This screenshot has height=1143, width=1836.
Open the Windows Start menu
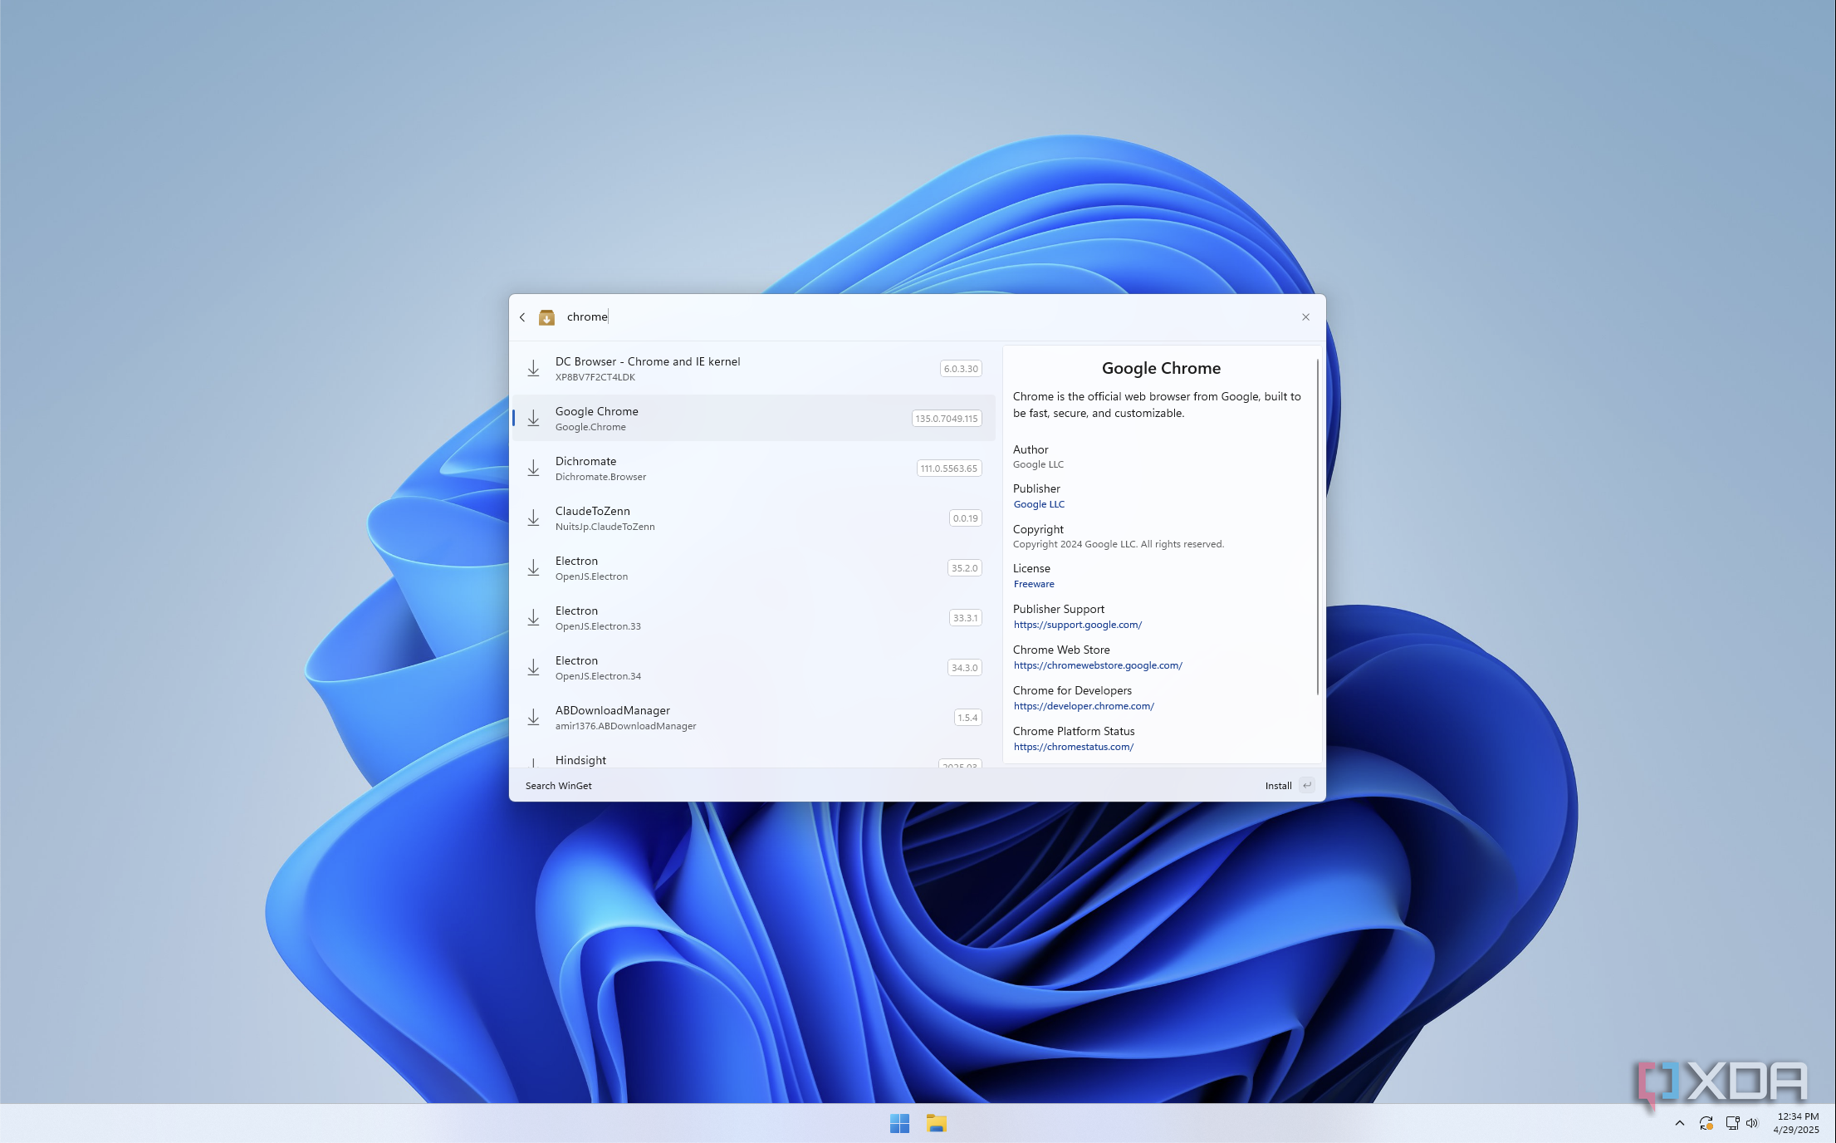tap(899, 1124)
